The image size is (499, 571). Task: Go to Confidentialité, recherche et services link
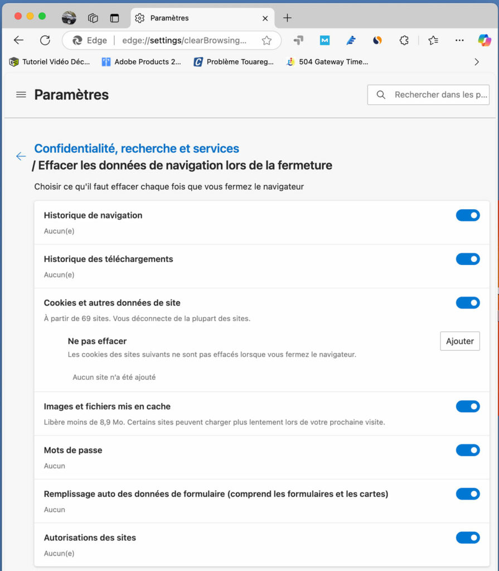(x=137, y=148)
